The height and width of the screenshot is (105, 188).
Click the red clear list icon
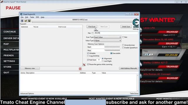80,69
